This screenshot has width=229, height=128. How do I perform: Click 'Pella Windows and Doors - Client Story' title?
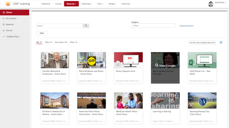tap(91, 72)
